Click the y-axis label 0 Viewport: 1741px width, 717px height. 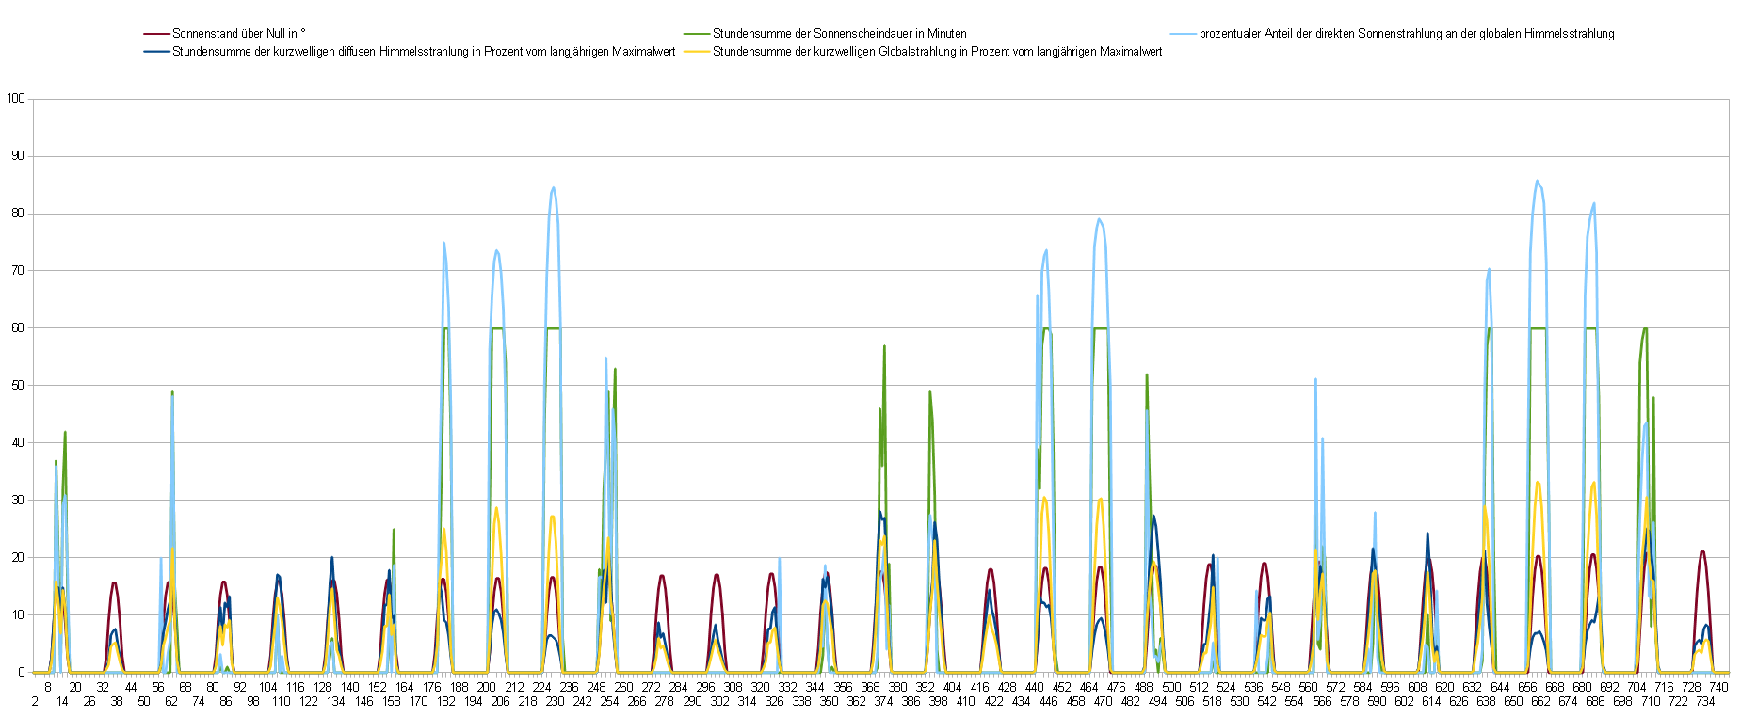coord(22,673)
